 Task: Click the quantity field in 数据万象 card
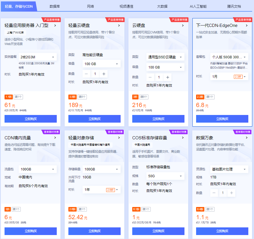click(223, 193)
